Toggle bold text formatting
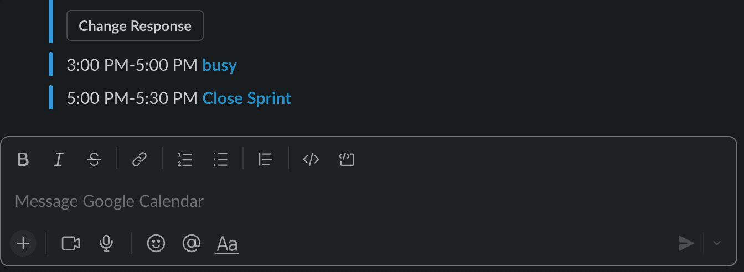The height and width of the screenshot is (272, 744). click(x=23, y=160)
